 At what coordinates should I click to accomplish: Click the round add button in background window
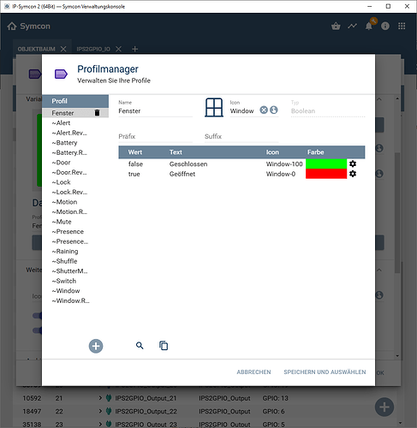384,407
